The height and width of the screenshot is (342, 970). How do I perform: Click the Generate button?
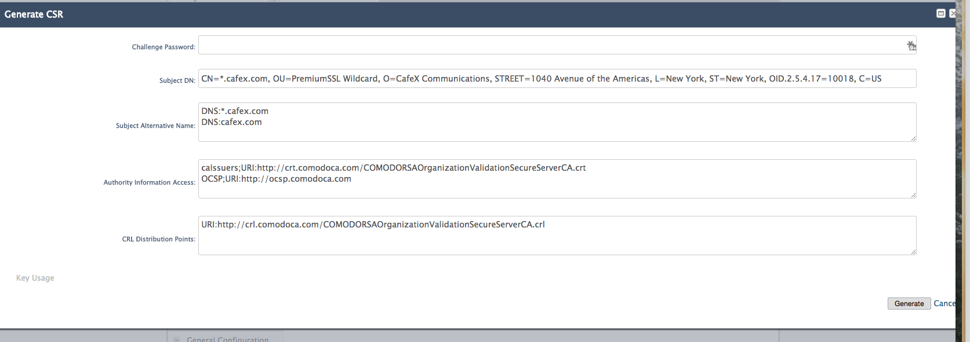(x=909, y=304)
